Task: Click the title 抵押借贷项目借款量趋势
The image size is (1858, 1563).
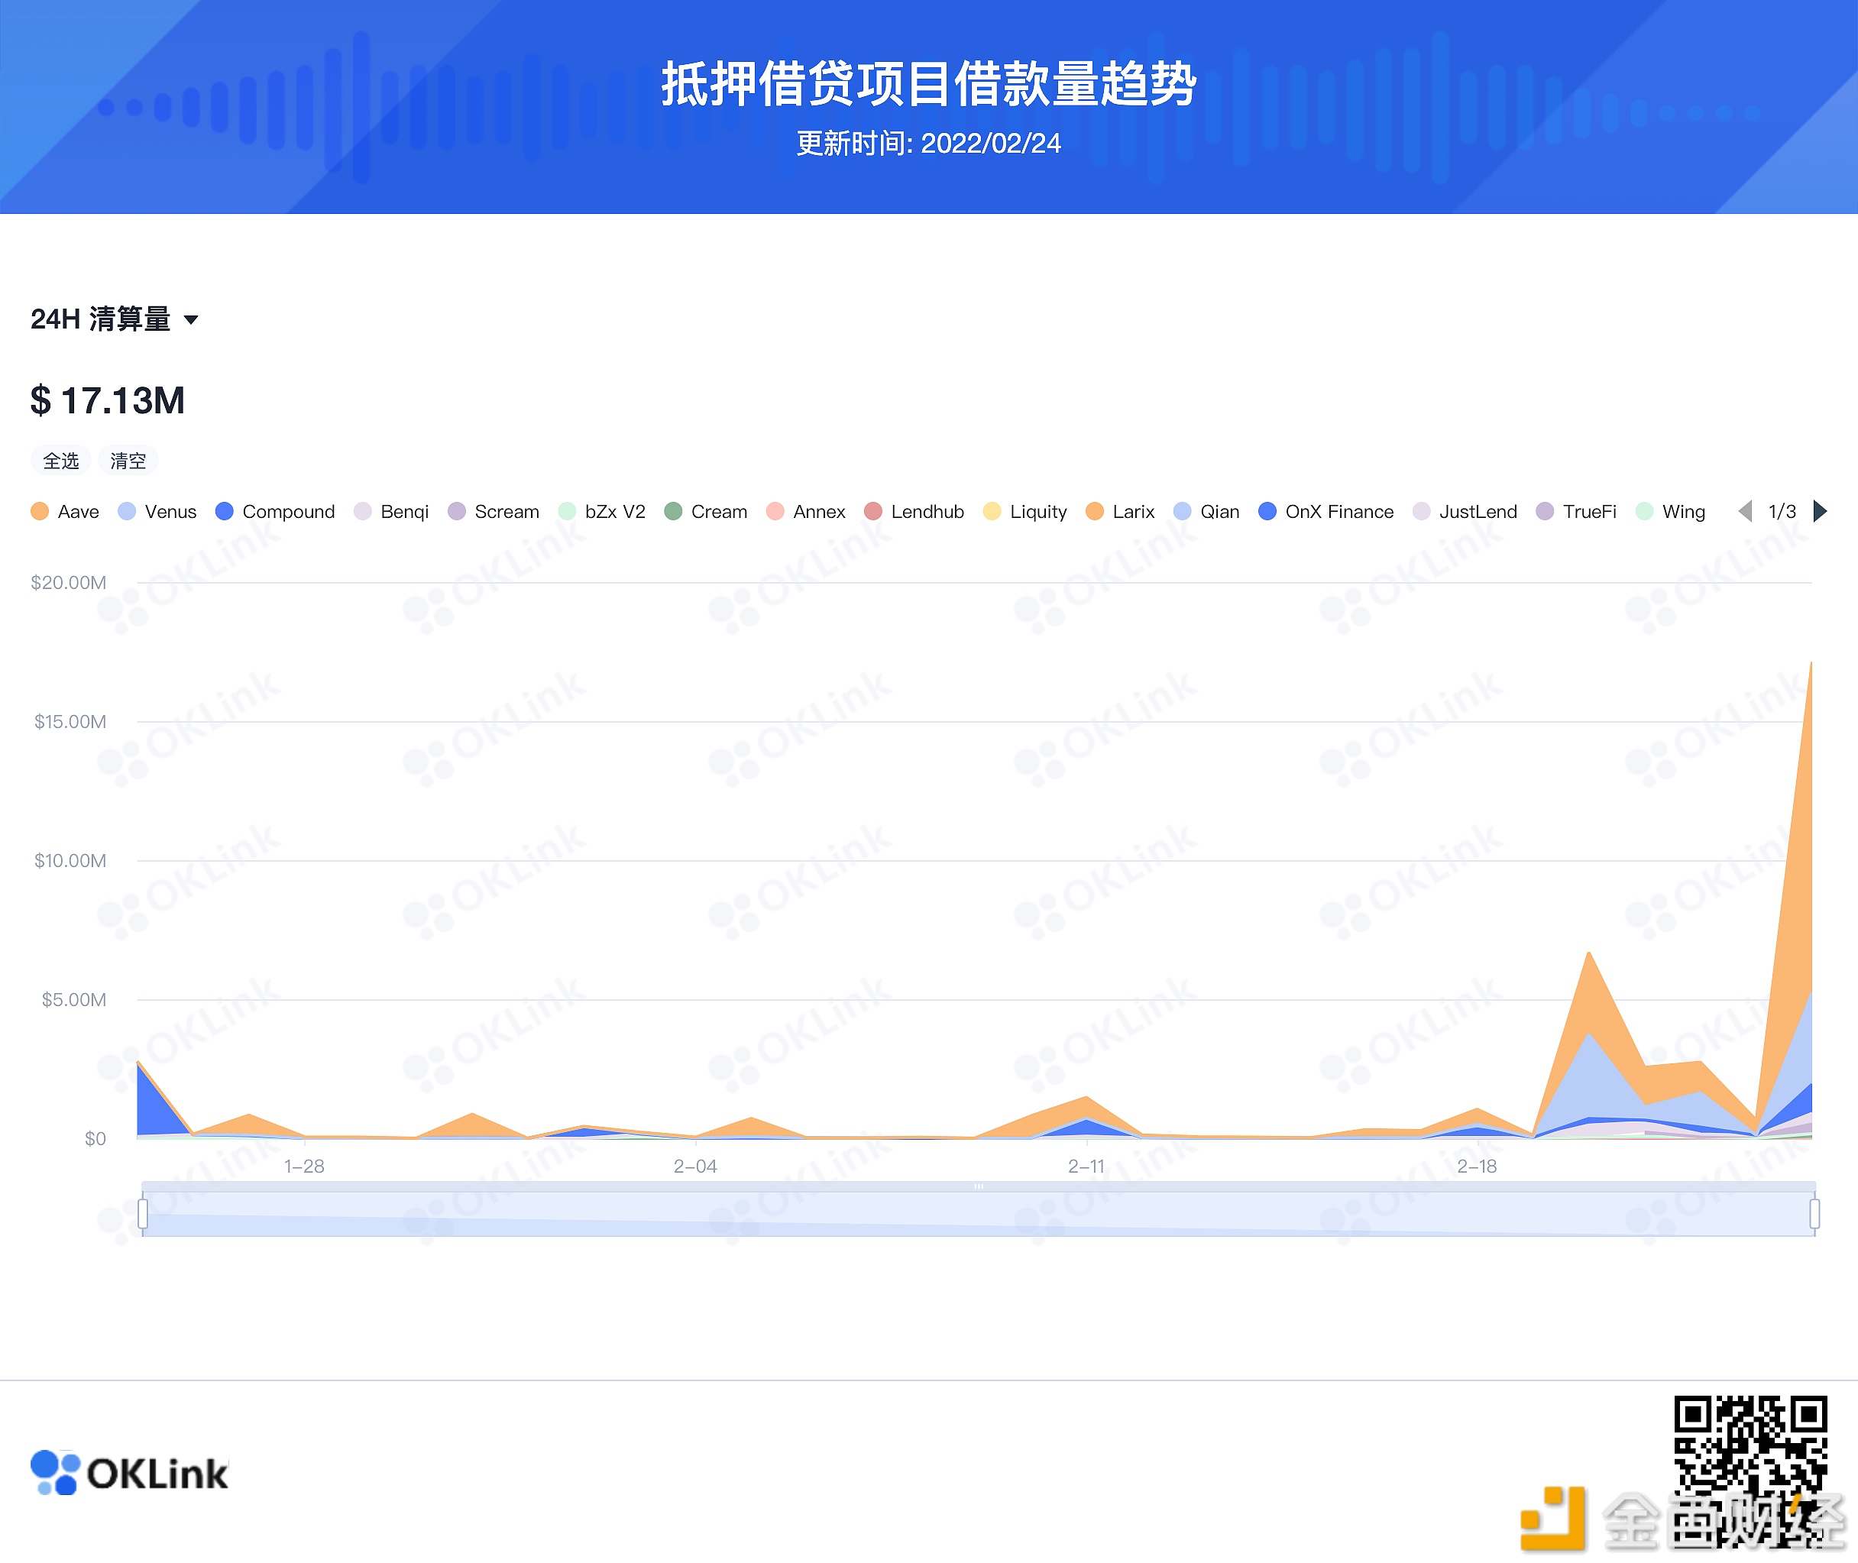Action: [x=928, y=84]
